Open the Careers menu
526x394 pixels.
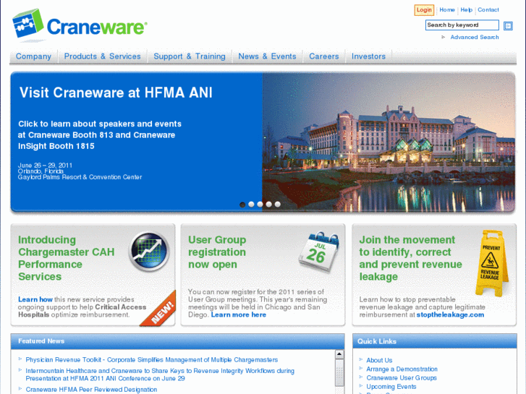pos(324,56)
